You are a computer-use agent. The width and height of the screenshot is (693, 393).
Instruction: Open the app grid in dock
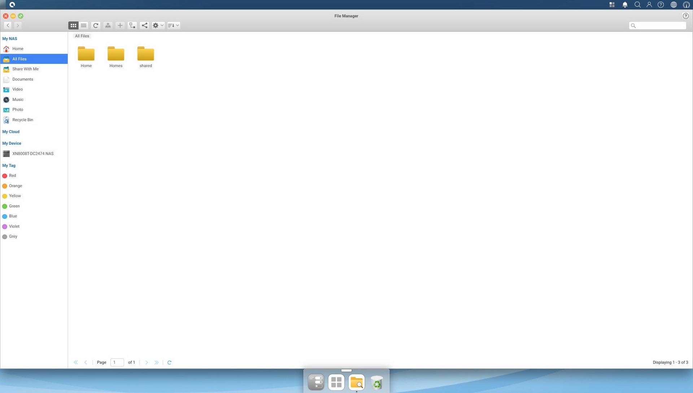pos(336,382)
